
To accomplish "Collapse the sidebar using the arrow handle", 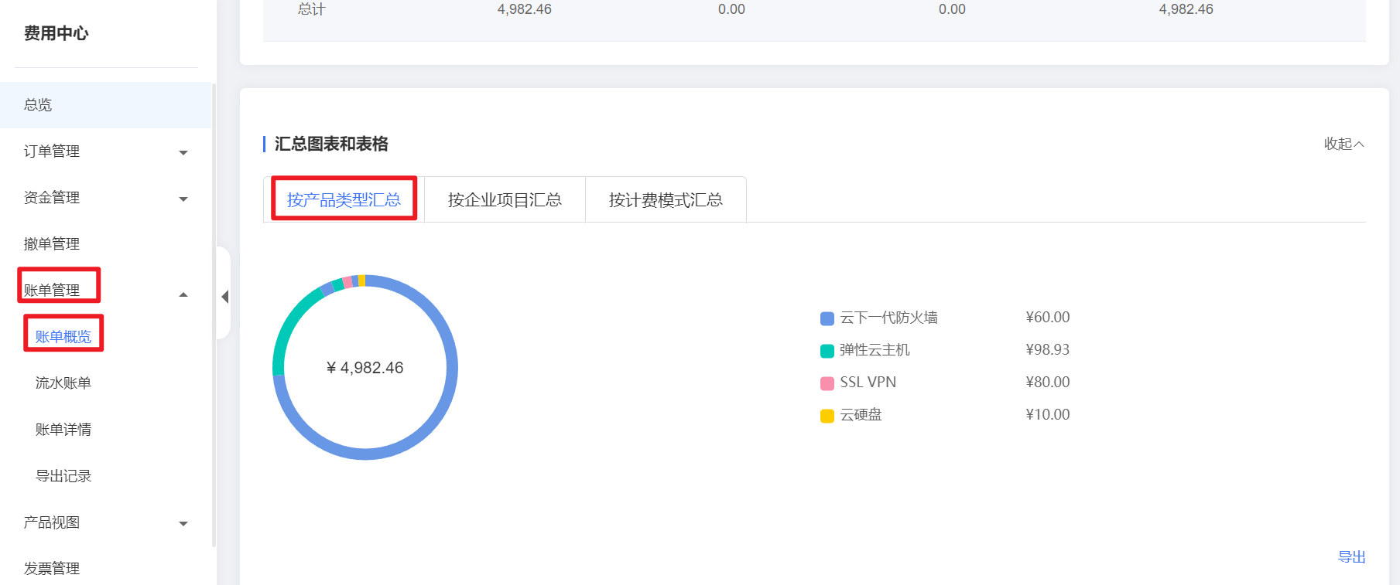I will point(224,297).
